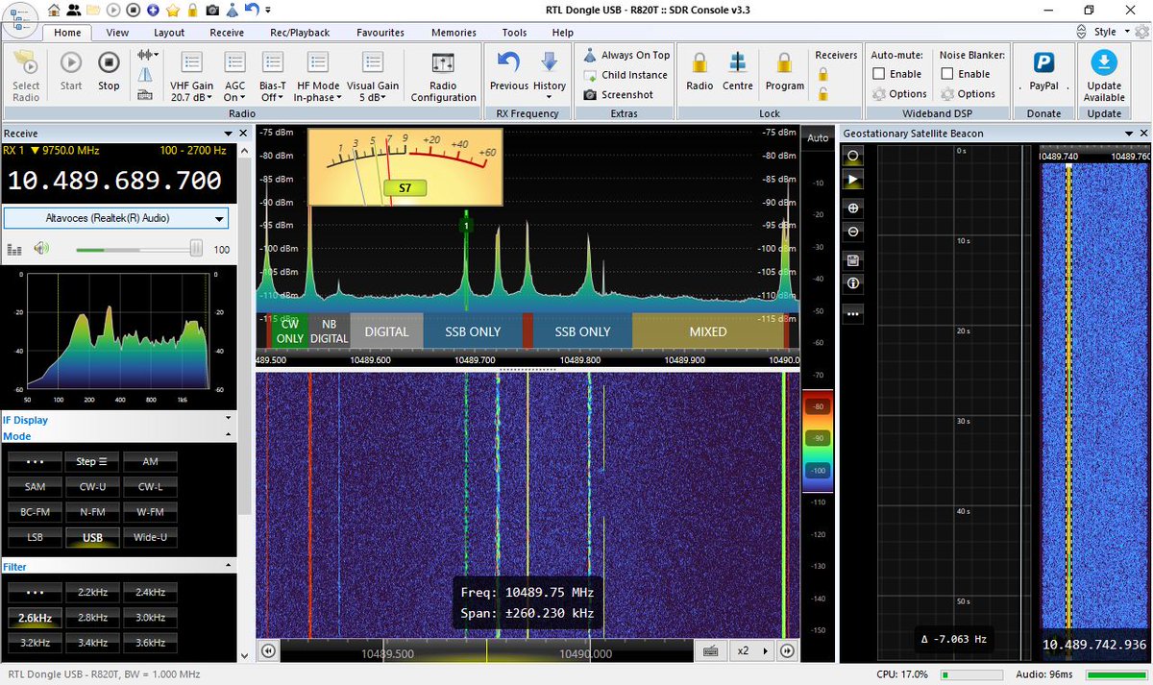Open the Radio Configuration tool
This screenshot has height=685, width=1153.
point(442,74)
